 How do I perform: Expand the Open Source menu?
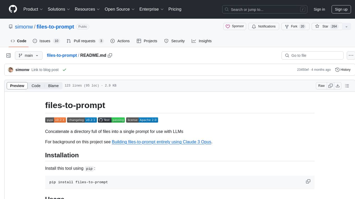(120, 9)
